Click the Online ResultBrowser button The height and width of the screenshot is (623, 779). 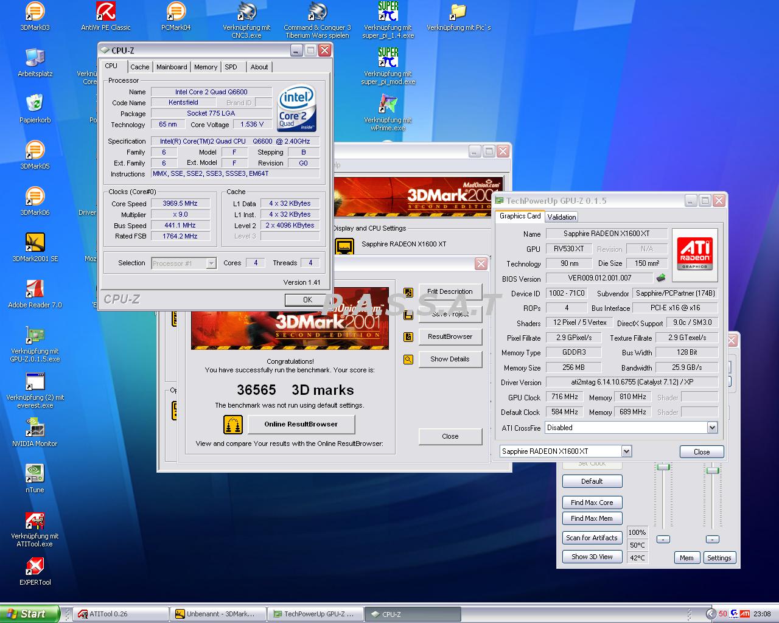pos(301,424)
